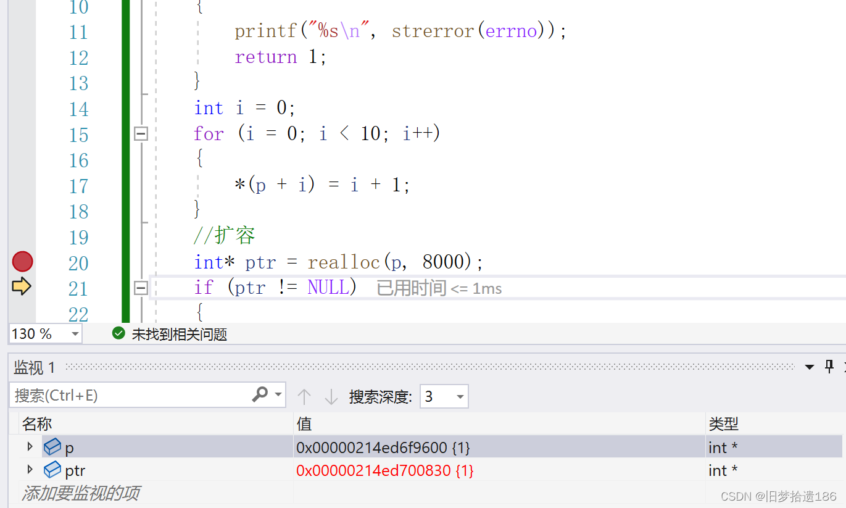846x508 pixels.
Task: Click the yellow current-statement arrow on line 21
Action: (x=22, y=286)
